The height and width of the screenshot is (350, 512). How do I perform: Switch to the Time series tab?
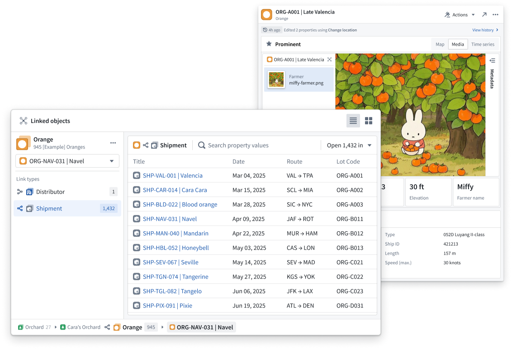[483, 44]
